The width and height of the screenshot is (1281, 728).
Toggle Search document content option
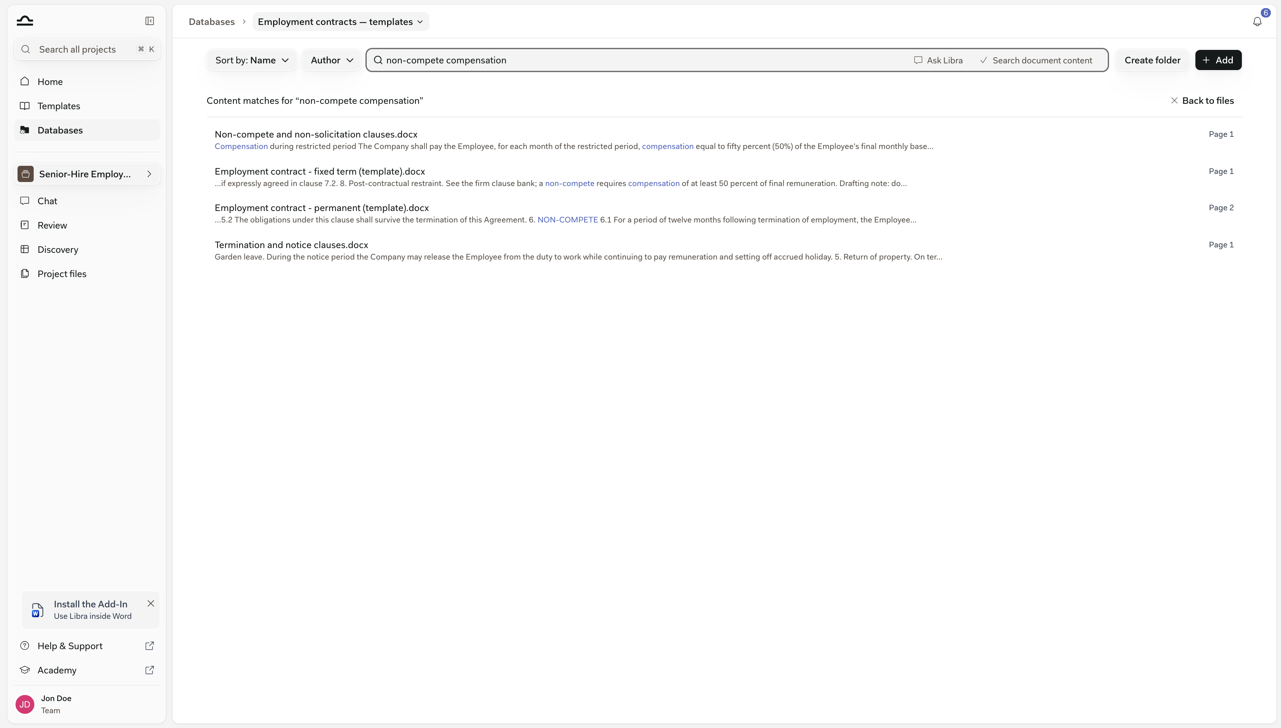coord(1036,60)
